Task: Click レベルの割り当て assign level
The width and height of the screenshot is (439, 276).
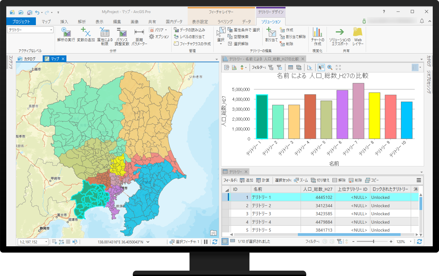Action: [x=189, y=37]
